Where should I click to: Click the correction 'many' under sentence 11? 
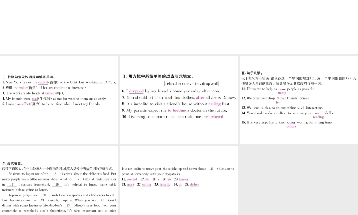[282, 93]
